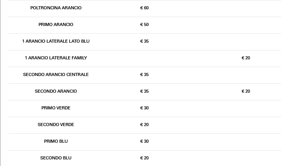Click the POLTRONCINA ARANCIO row label

tap(56, 8)
